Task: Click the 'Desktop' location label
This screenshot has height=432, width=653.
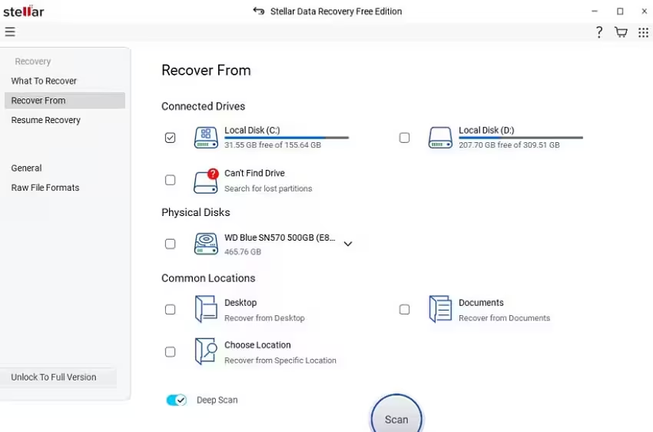Action: click(240, 302)
